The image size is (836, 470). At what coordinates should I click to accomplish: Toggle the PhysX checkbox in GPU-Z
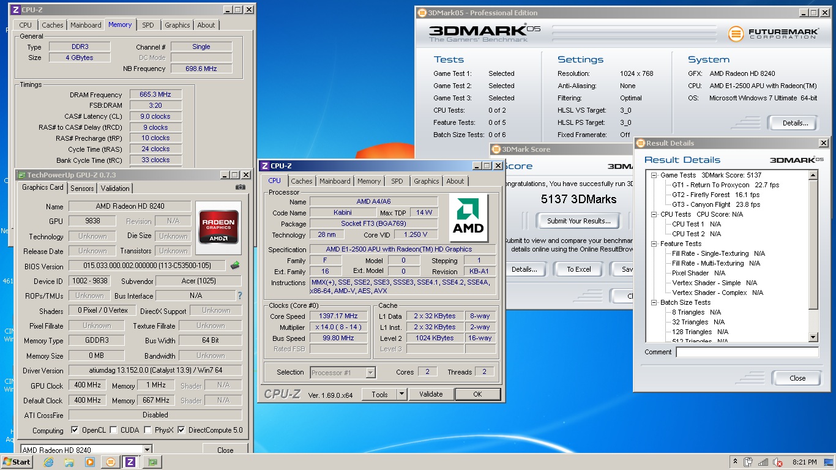[147, 430]
